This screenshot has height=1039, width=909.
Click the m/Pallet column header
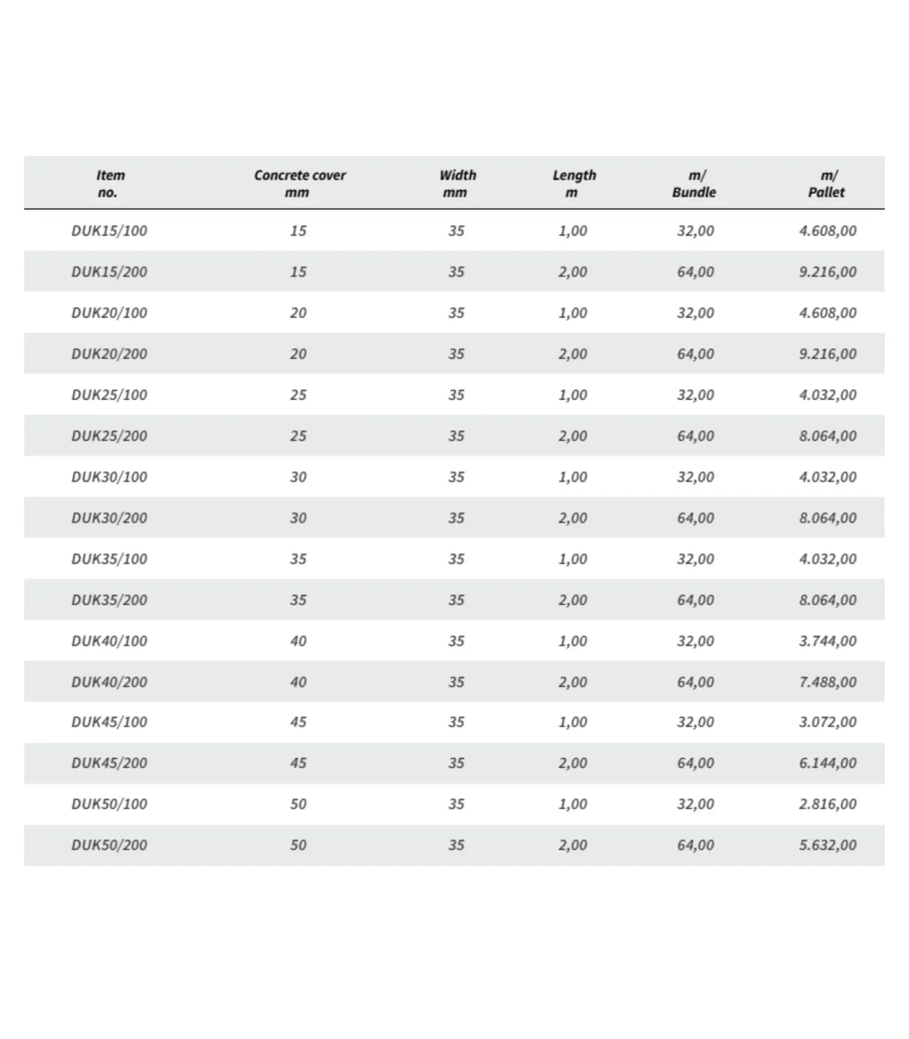click(x=826, y=183)
